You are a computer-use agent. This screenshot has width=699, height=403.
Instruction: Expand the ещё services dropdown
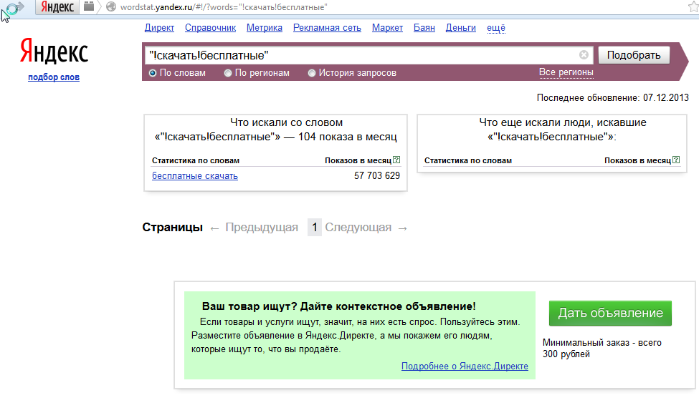pos(495,28)
